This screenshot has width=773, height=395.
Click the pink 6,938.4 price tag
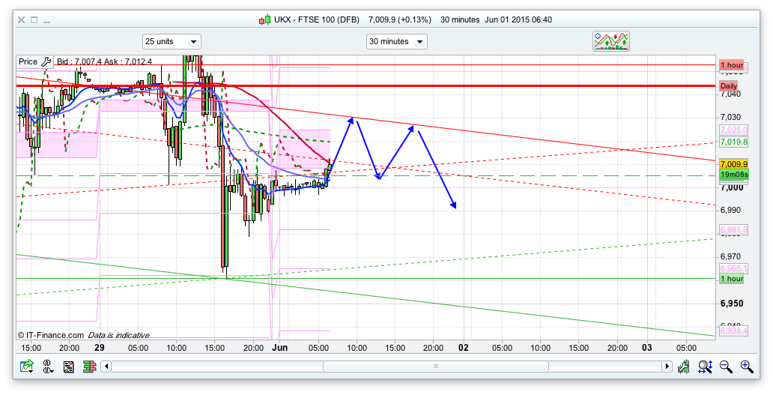point(734,331)
